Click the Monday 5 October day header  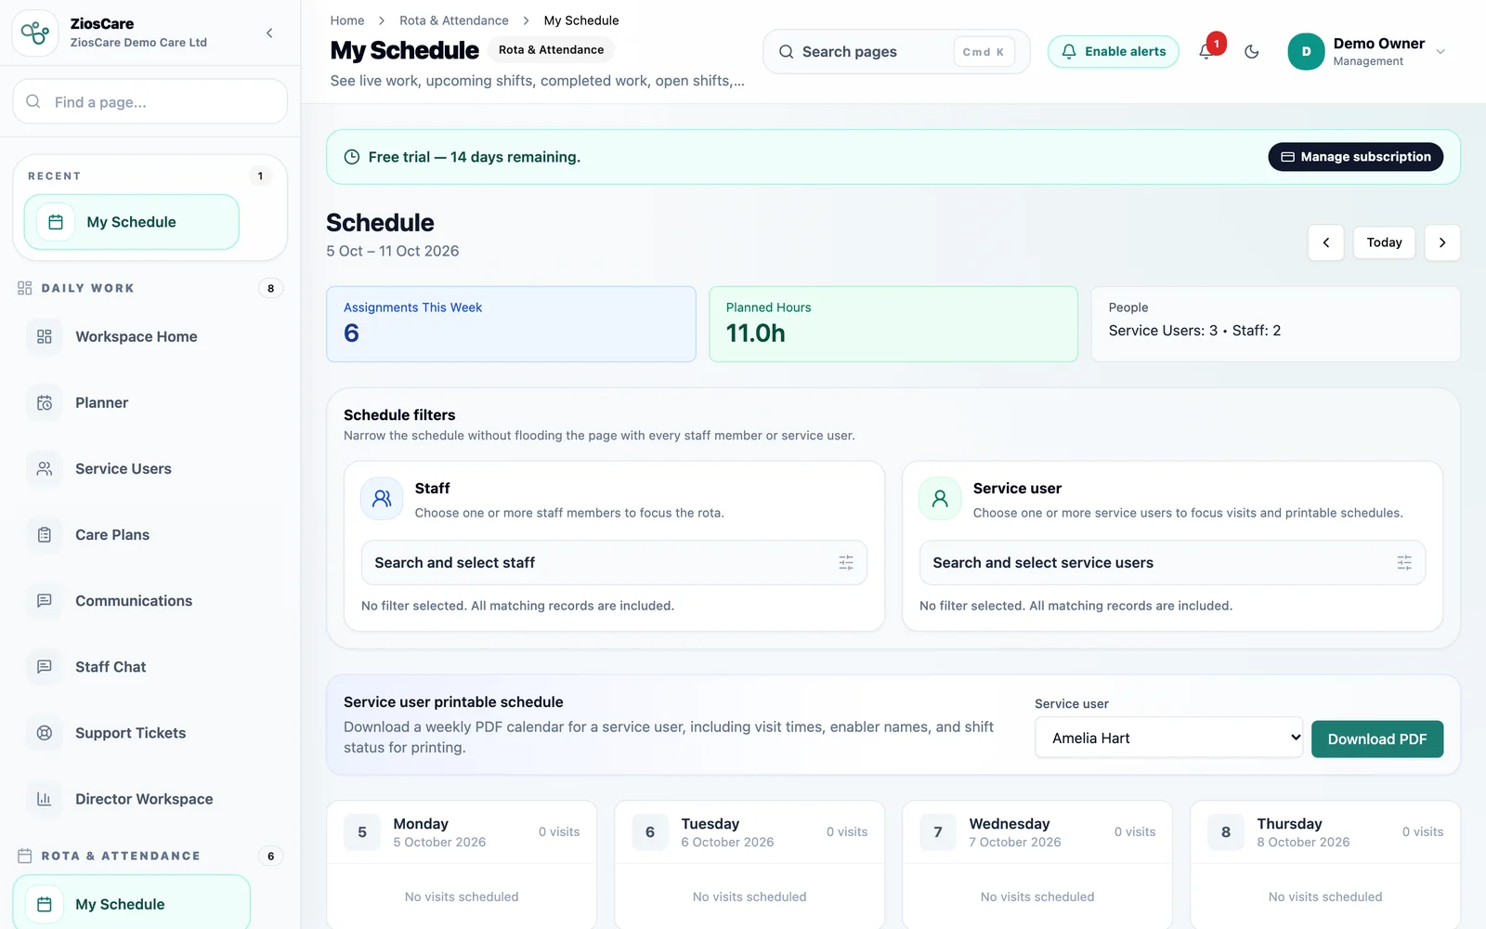tap(462, 832)
